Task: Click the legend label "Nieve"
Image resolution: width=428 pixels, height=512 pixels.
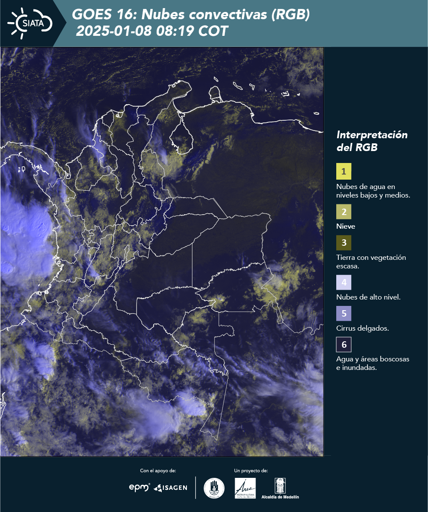Action: pos(346,227)
